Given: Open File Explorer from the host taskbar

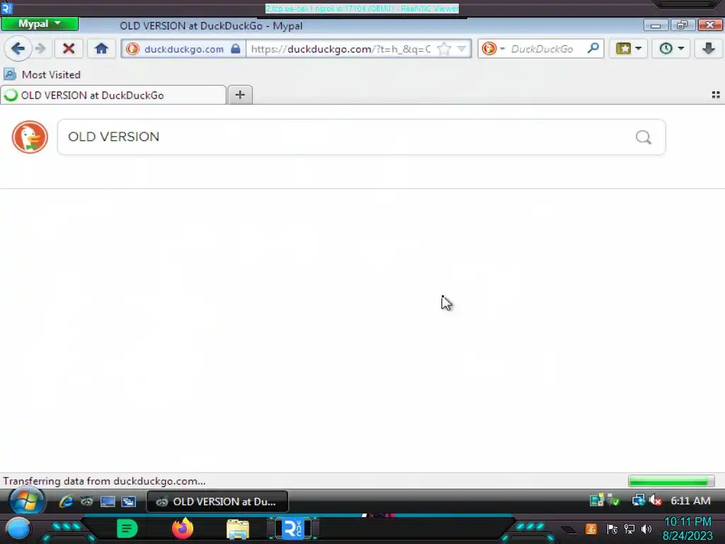Looking at the screenshot, I should pyautogui.click(x=238, y=529).
